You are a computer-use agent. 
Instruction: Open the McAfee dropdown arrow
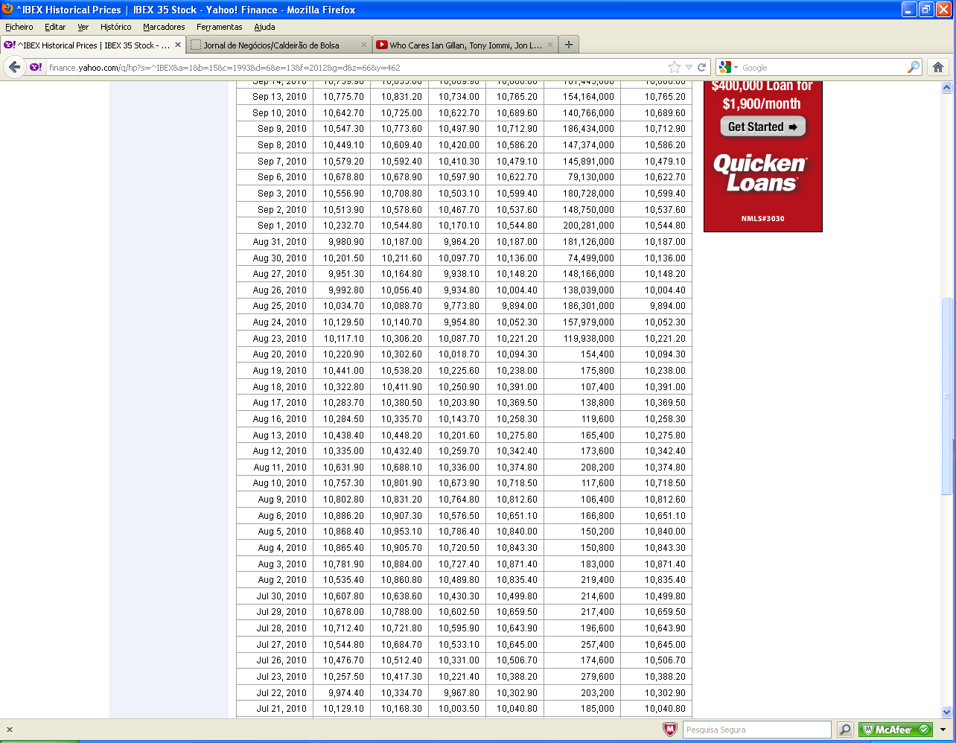click(943, 730)
